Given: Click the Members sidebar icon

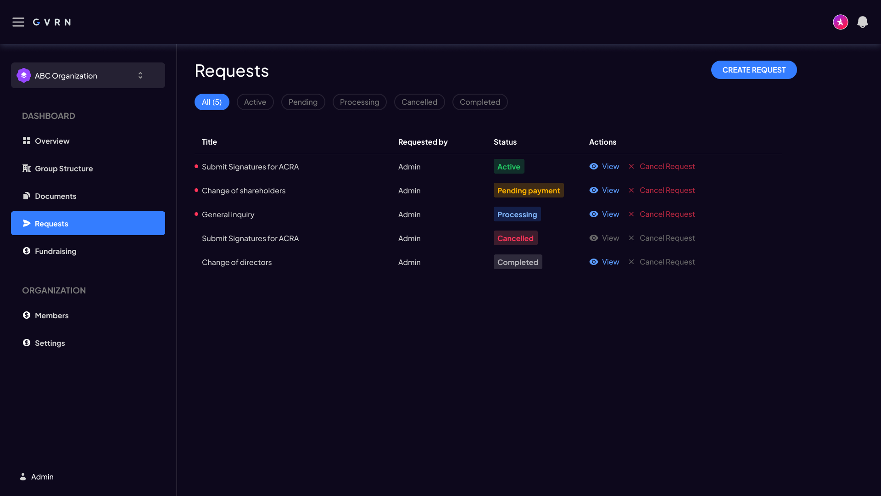Looking at the screenshot, I should [27, 315].
